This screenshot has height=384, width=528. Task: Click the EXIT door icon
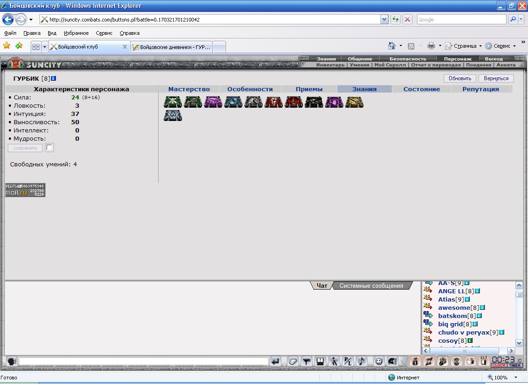[x=484, y=362]
